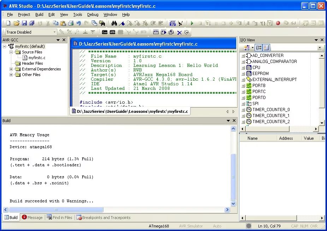Click the Copy toolbar icon
Image resolution: width=327 pixels, height=231 pixels.
click(55, 23)
